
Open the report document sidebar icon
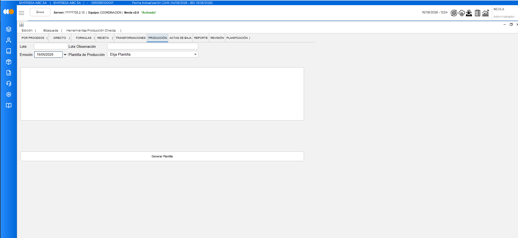pyautogui.click(x=9, y=73)
